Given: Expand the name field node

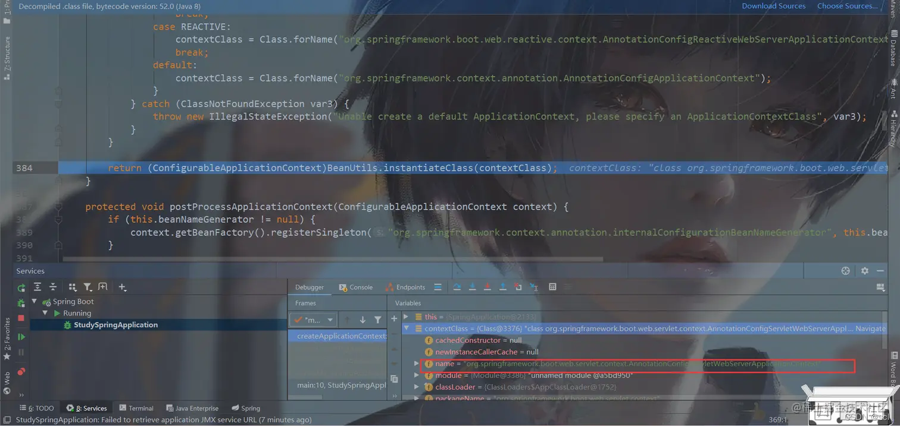Looking at the screenshot, I should [417, 364].
